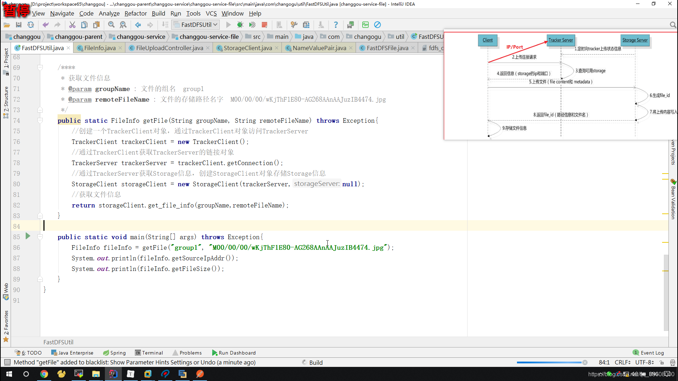Click the Find magnifier icon
Image resolution: width=678 pixels, height=381 pixels.
point(111,25)
